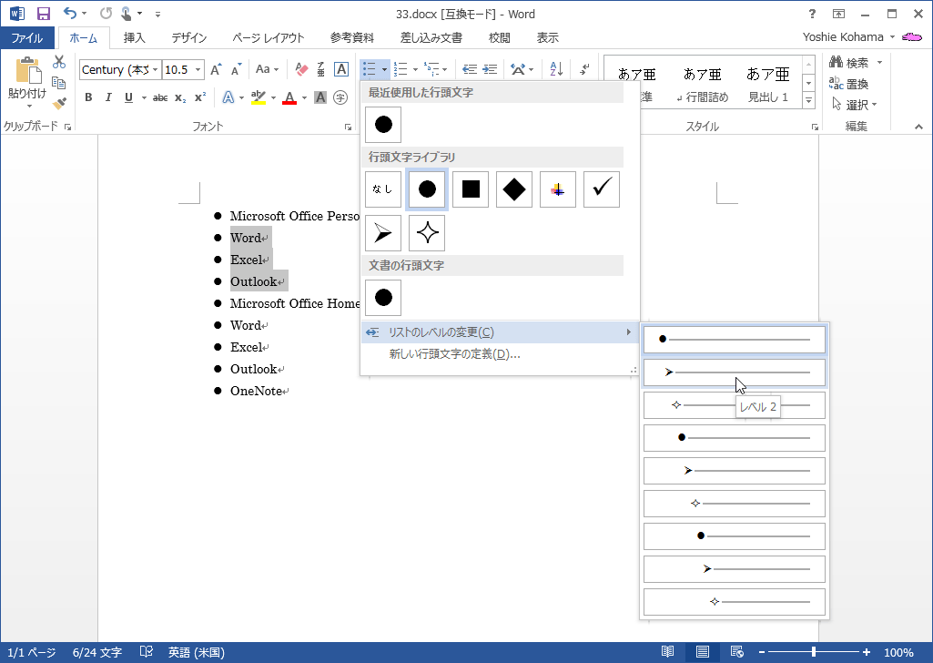Click the Clear Formatting eraser icon

tap(301, 69)
